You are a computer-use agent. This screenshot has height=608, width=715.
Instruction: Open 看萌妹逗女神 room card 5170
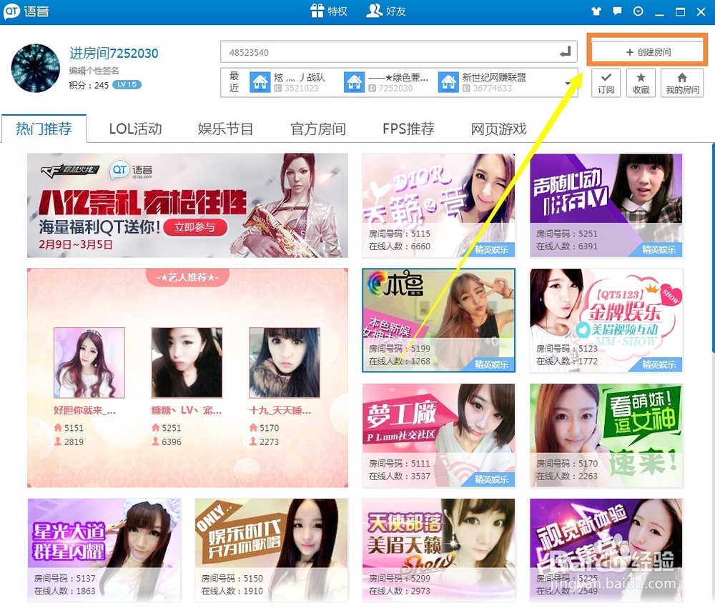pos(606,435)
